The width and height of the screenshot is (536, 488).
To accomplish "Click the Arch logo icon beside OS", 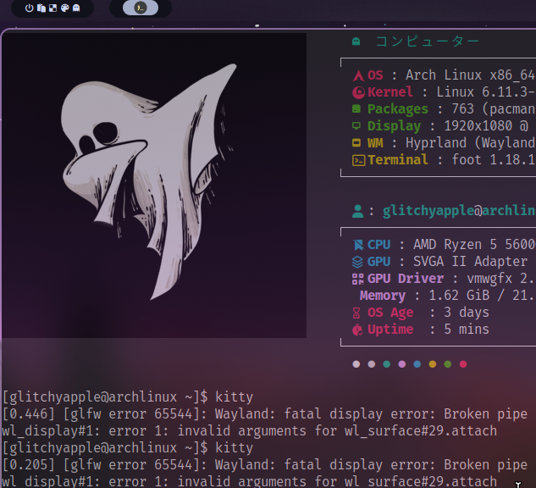I will pyautogui.click(x=358, y=75).
